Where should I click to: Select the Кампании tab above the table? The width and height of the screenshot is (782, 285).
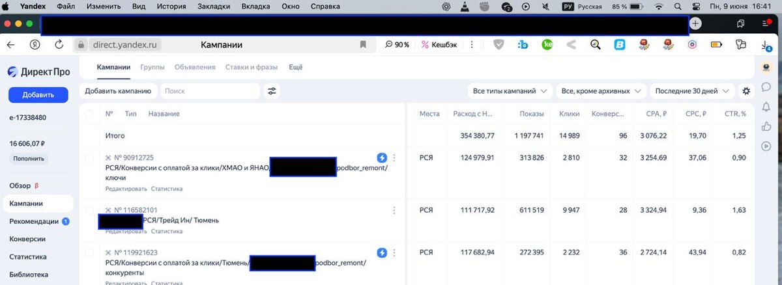pyautogui.click(x=113, y=67)
